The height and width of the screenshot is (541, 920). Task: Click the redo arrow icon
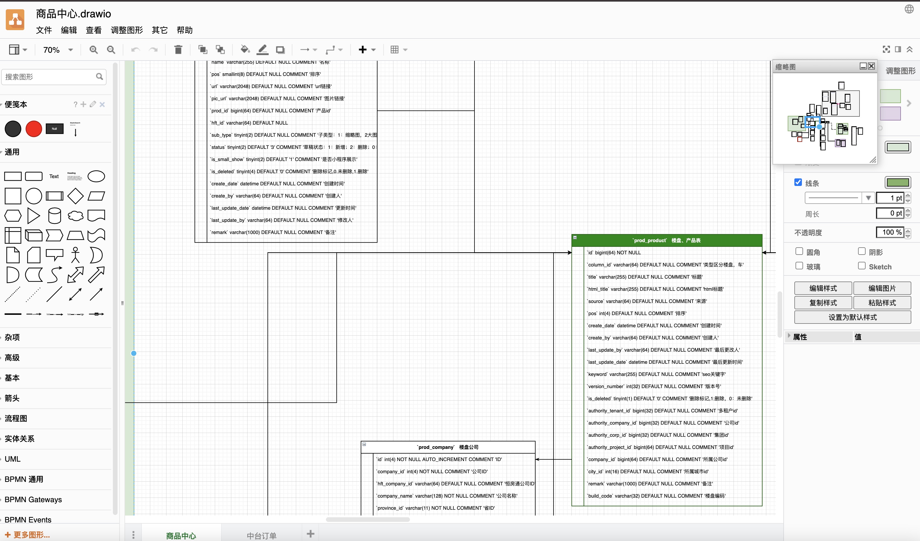(x=153, y=50)
